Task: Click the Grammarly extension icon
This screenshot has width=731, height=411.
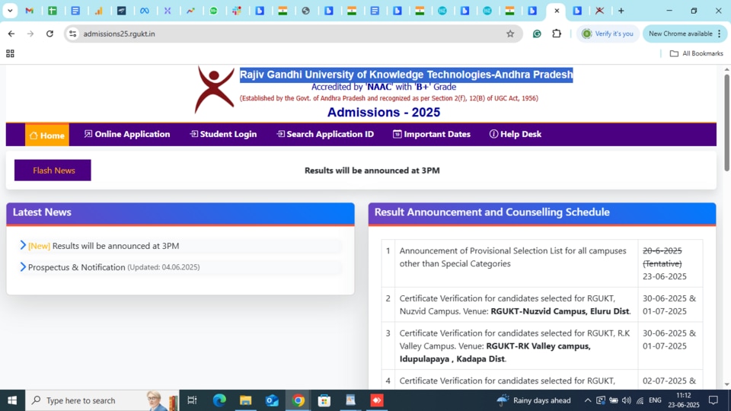Action: point(537,33)
